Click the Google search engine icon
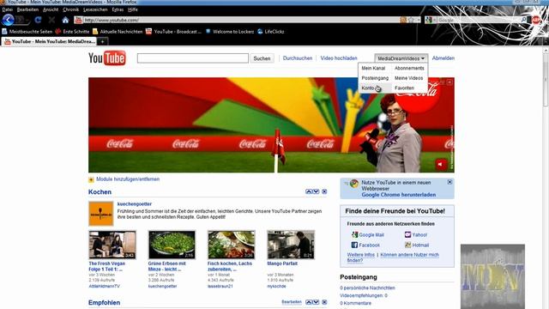 [x=429, y=20]
